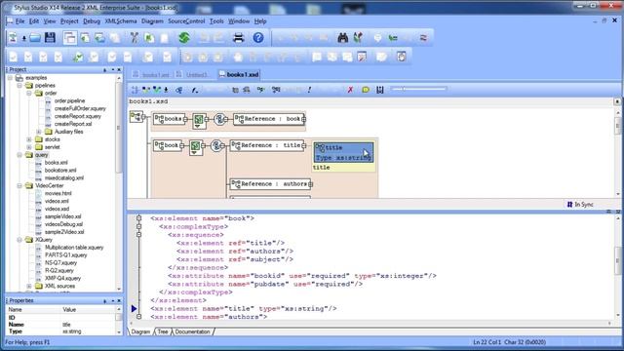This screenshot has width=624, height=351.
Task: Cut with the scissors icon
Action: [x=135, y=38]
